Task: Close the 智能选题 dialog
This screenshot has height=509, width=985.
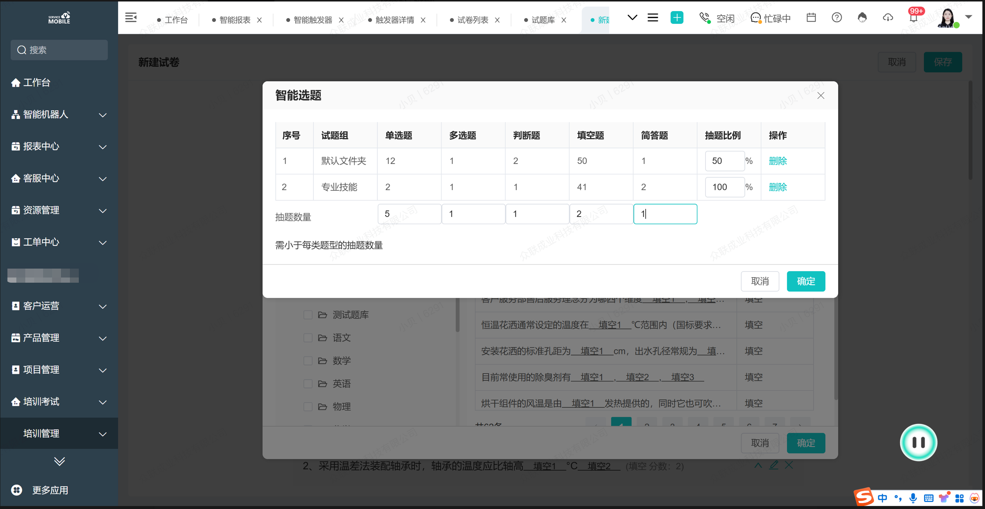Action: click(821, 95)
